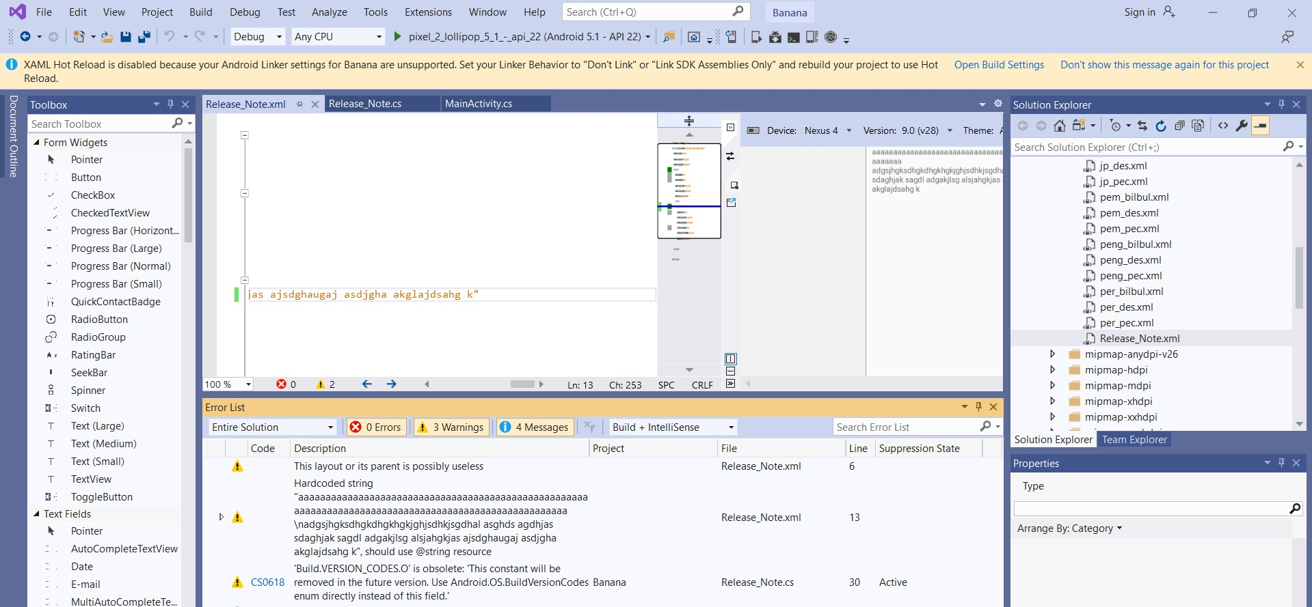Click the Toolbox vertical scrollbar thumb

(188, 195)
